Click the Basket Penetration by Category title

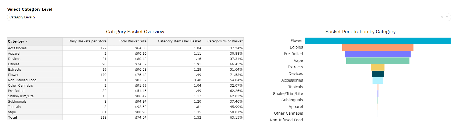[x=360, y=32]
